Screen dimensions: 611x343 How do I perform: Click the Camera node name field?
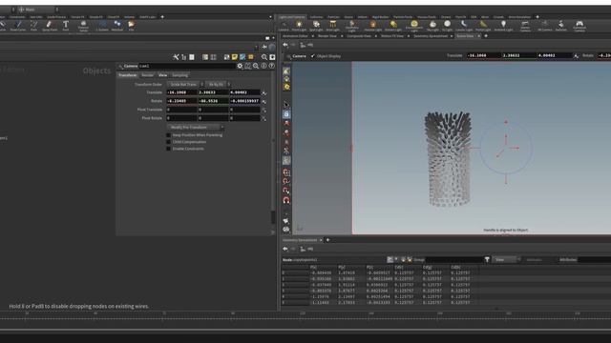(187, 66)
